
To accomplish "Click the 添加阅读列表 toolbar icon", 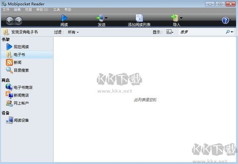I will (139, 18).
